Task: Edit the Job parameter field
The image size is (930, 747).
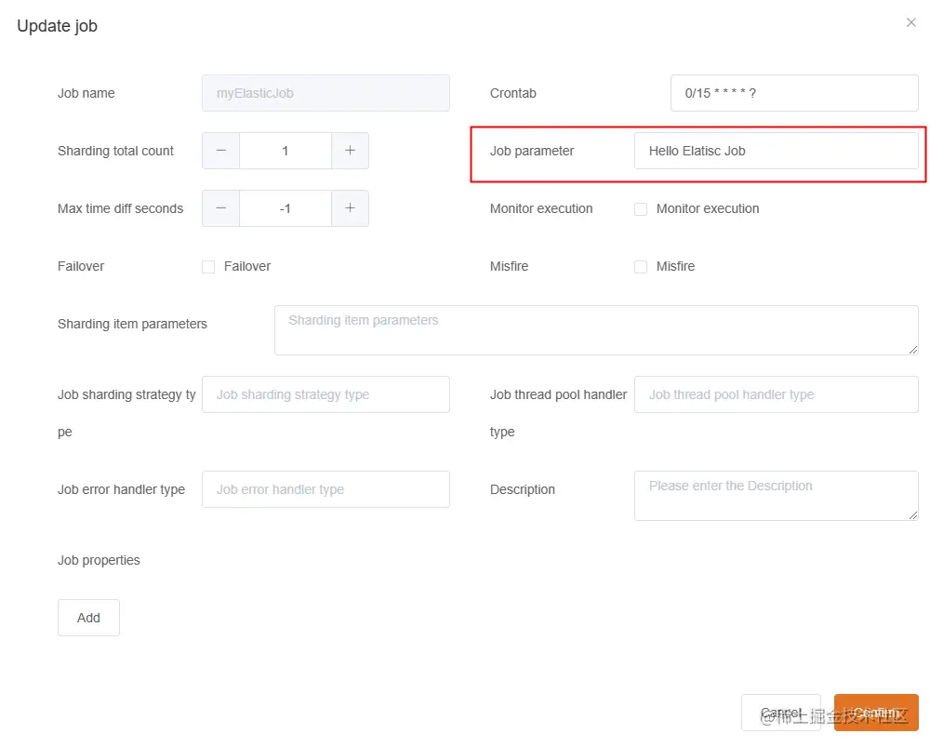Action: [x=777, y=151]
